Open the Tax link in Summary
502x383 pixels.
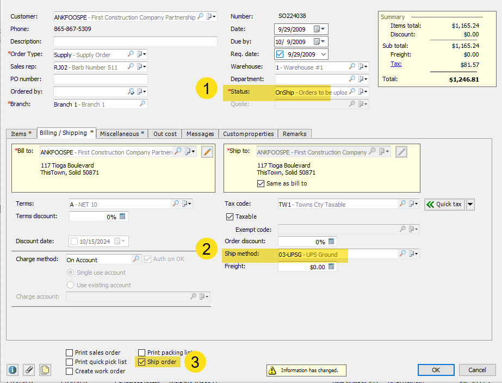pyautogui.click(x=396, y=64)
